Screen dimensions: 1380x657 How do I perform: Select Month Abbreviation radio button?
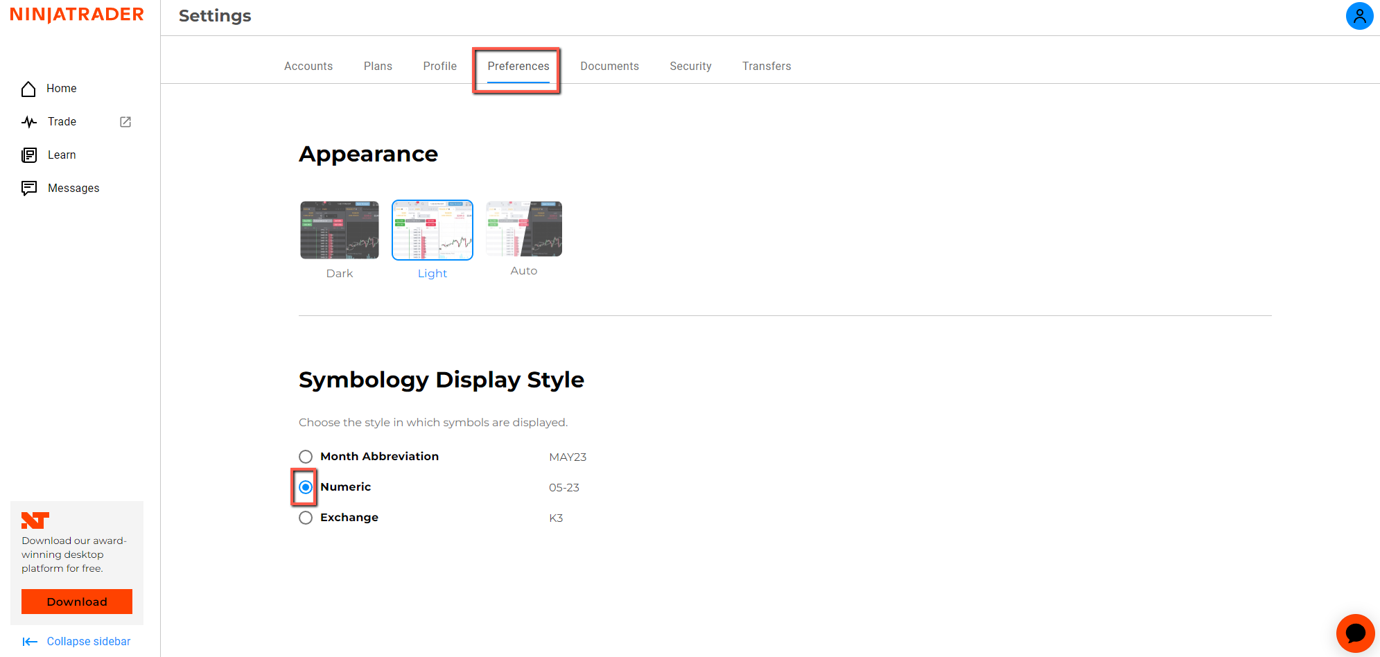[306, 457]
